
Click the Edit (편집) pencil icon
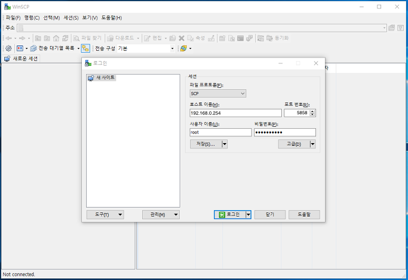click(x=147, y=38)
